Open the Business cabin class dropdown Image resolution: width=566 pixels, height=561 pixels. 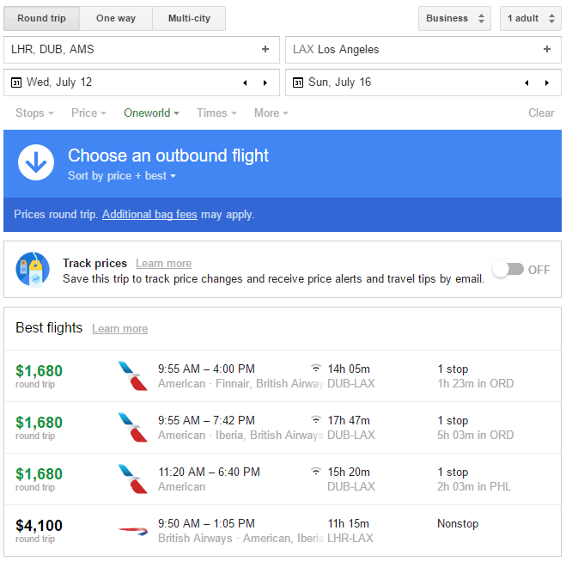tap(454, 18)
